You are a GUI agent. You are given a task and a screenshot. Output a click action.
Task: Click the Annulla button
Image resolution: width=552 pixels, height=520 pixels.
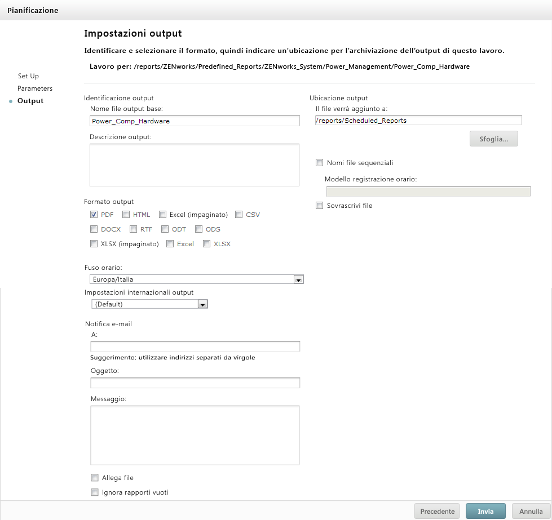[531, 512]
